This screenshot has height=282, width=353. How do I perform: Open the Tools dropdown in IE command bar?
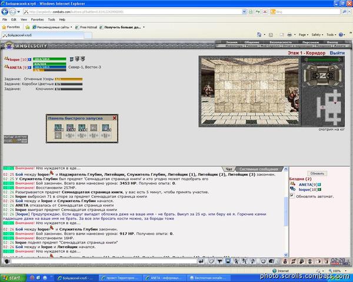coord(331,35)
